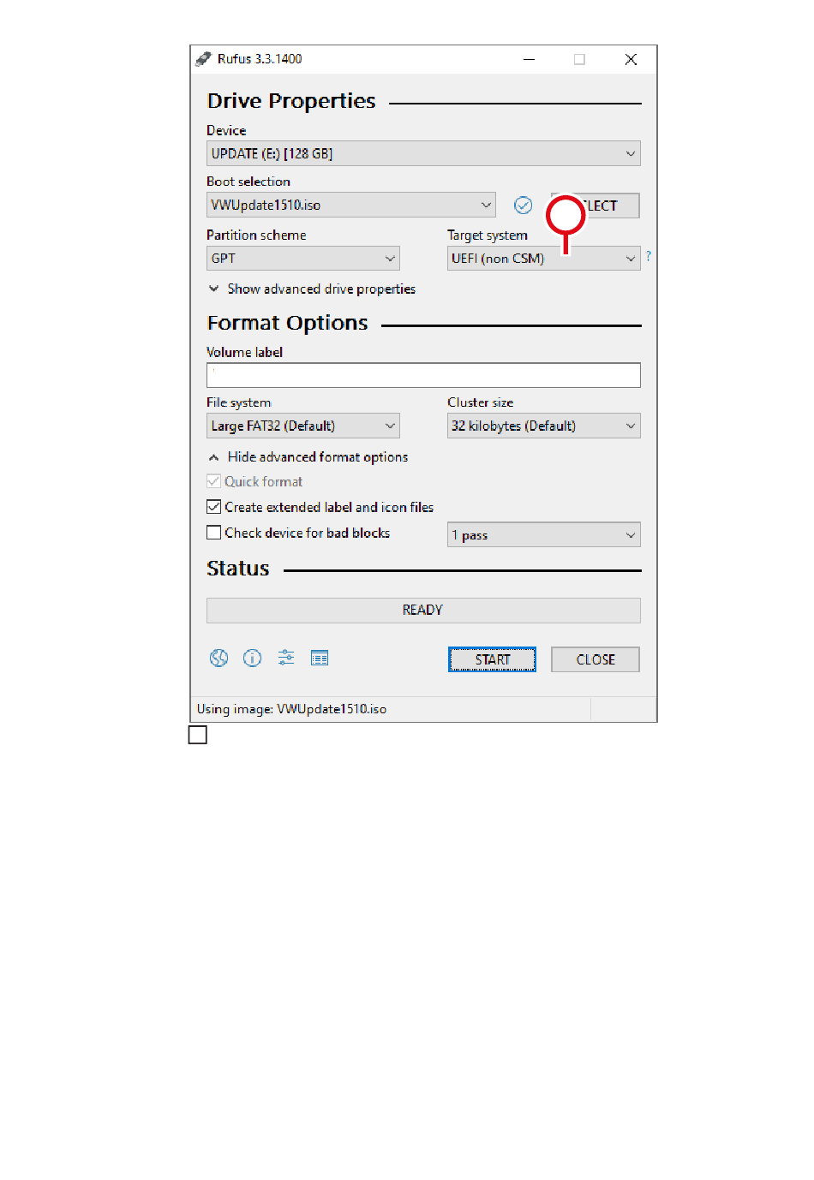Click the CLOSE button
Image resolution: width=814 pixels, height=1180 pixels.
coord(596,659)
